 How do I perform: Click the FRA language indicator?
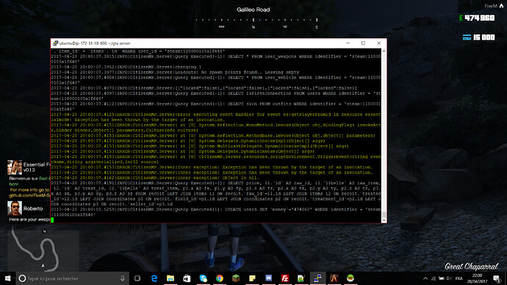pyautogui.click(x=459, y=278)
